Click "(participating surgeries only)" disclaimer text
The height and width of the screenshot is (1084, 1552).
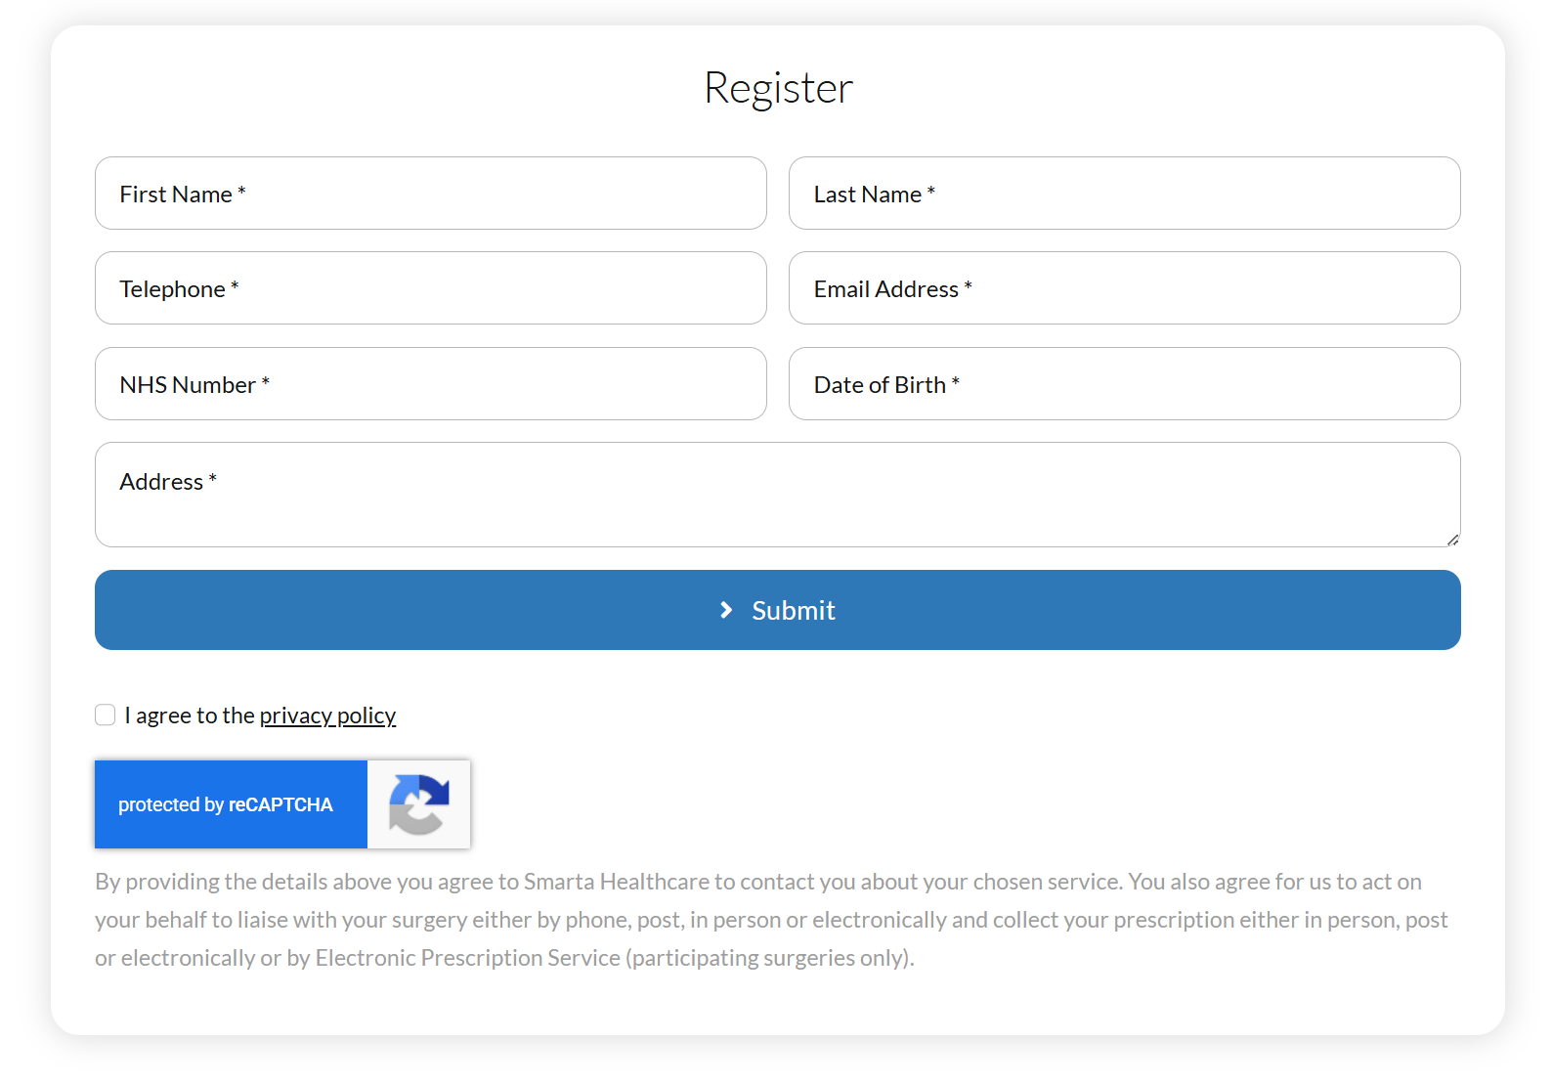770,958
